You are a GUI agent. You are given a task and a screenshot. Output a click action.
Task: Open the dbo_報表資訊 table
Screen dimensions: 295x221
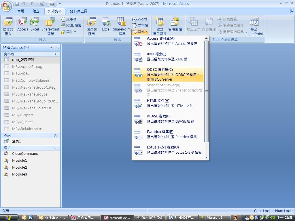pos(31,60)
